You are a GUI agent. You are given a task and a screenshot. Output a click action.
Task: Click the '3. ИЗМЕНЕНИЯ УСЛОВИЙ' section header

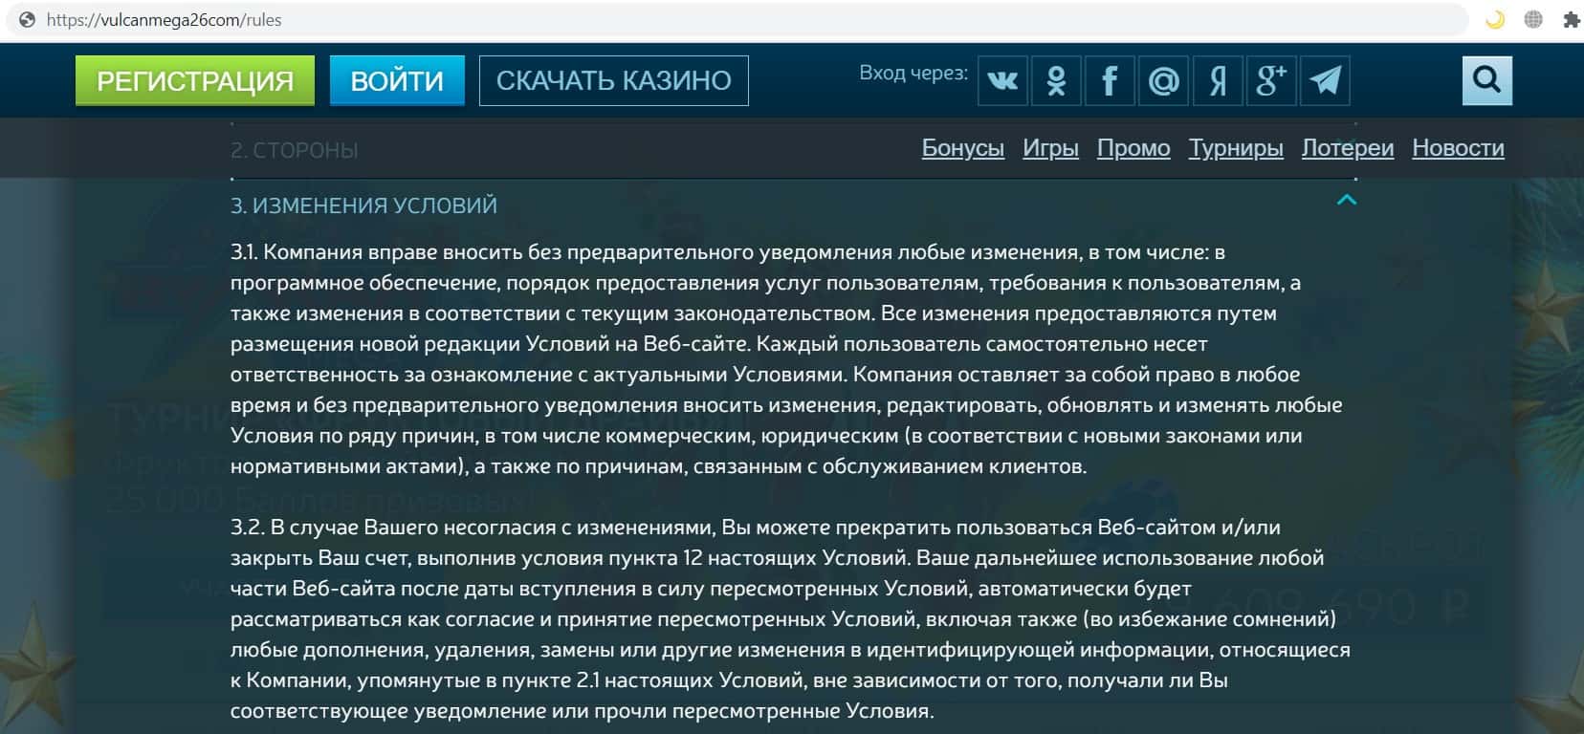[363, 205]
